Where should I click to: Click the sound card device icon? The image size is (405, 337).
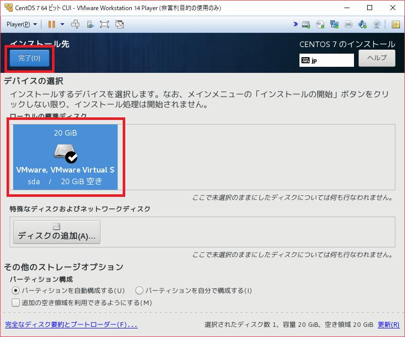pos(363,25)
